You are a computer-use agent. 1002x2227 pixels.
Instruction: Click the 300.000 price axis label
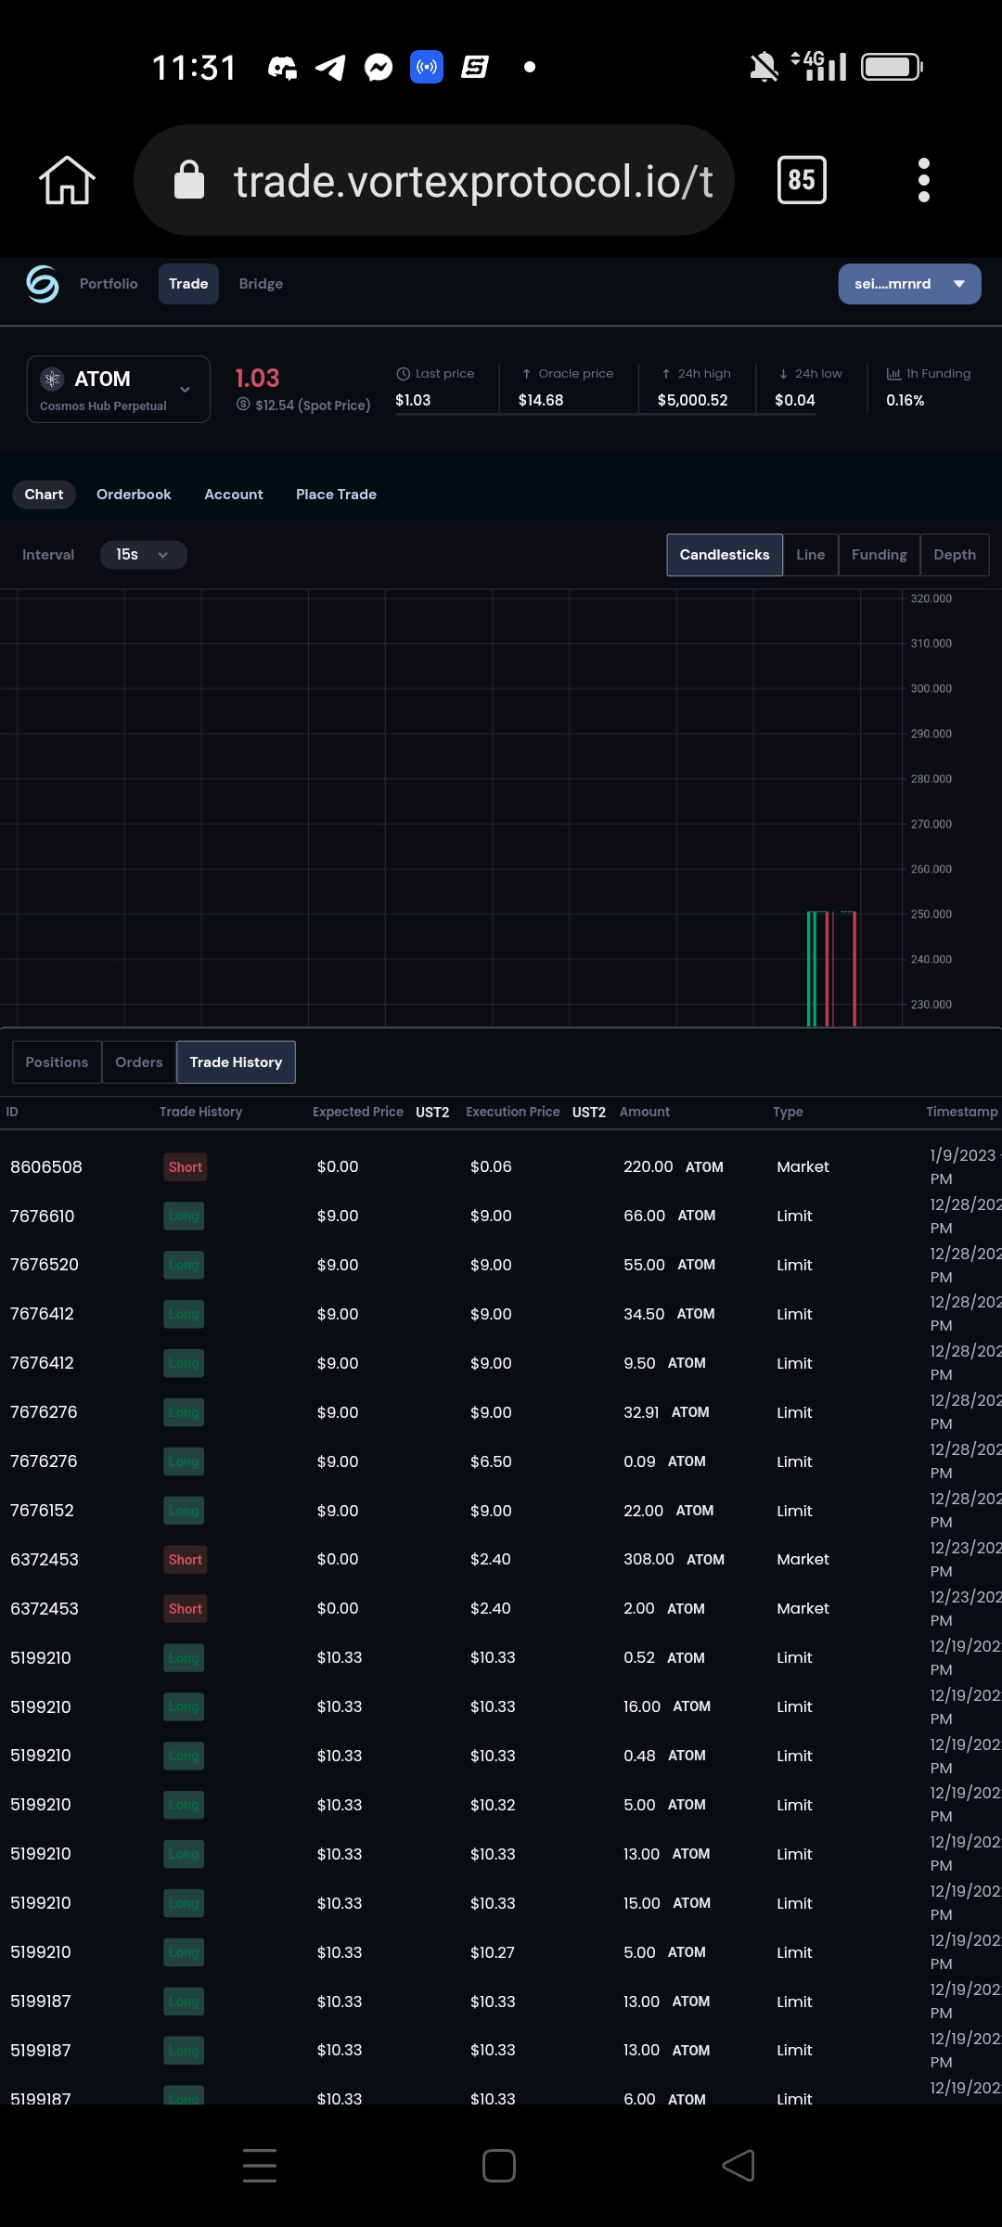point(931,689)
